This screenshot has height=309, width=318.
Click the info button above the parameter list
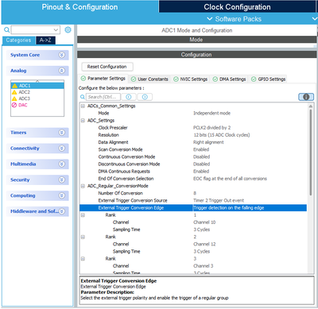306,97
